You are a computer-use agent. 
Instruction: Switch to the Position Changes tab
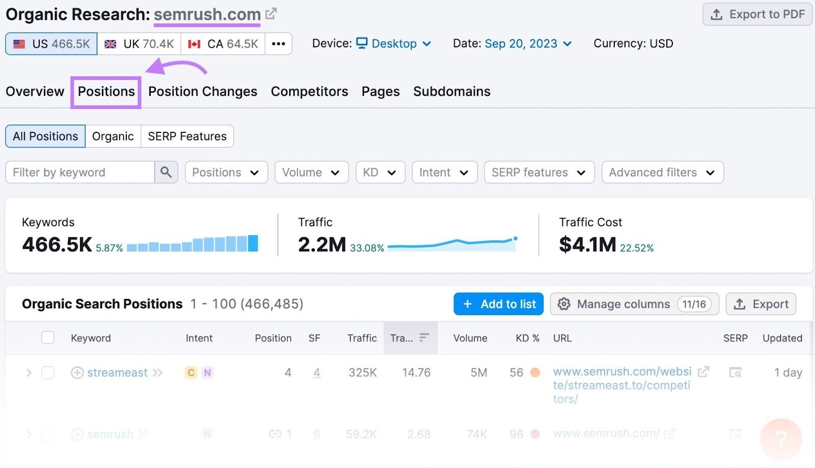(x=203, y=92)
